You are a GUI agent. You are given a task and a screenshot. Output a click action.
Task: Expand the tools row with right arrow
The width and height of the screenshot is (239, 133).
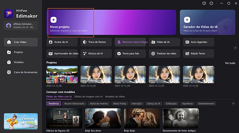[x=235, y=48]
